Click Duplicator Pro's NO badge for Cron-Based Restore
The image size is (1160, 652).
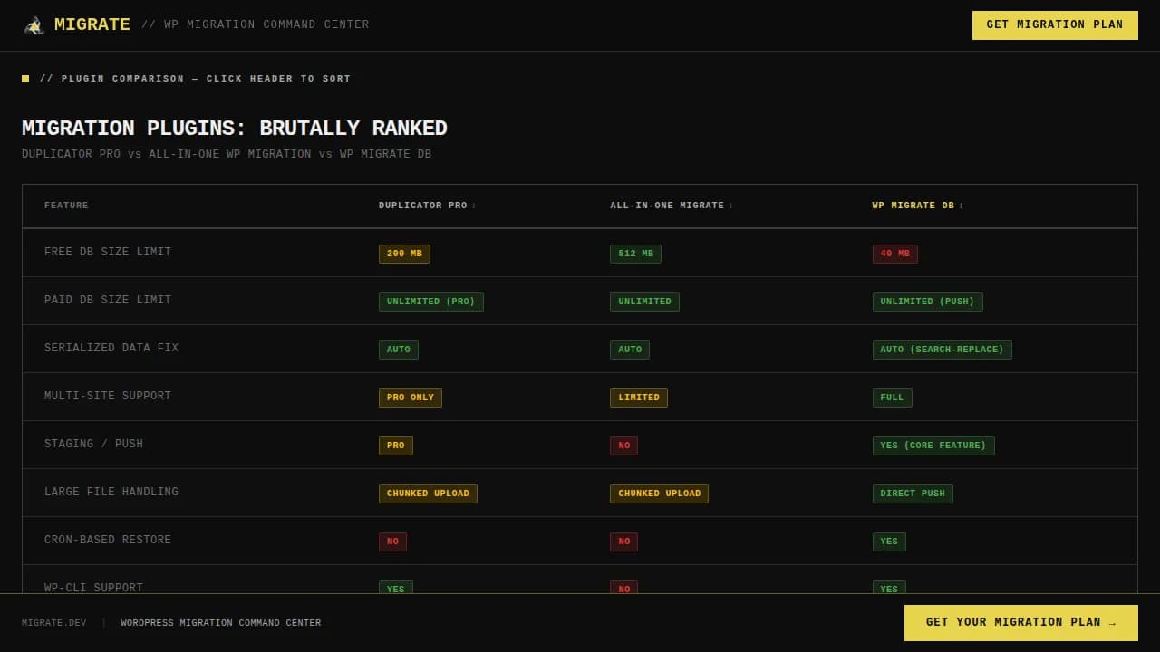[x=392, y=542]
